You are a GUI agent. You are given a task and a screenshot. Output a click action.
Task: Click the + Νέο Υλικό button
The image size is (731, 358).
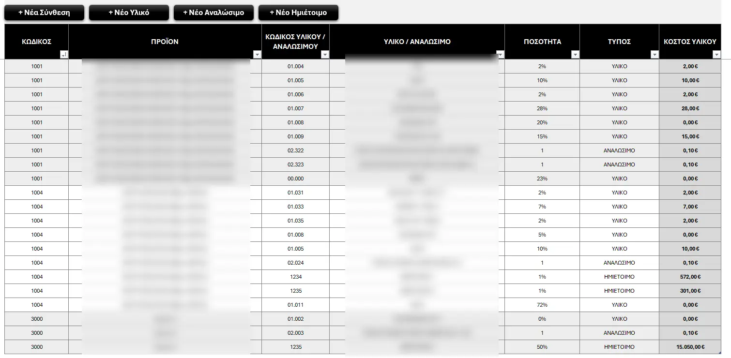[129, 13]
